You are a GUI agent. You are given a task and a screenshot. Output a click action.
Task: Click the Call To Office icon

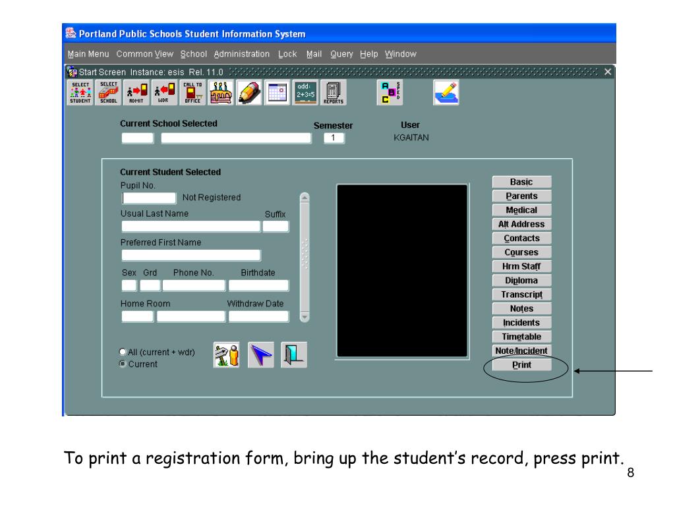(192, 92)
